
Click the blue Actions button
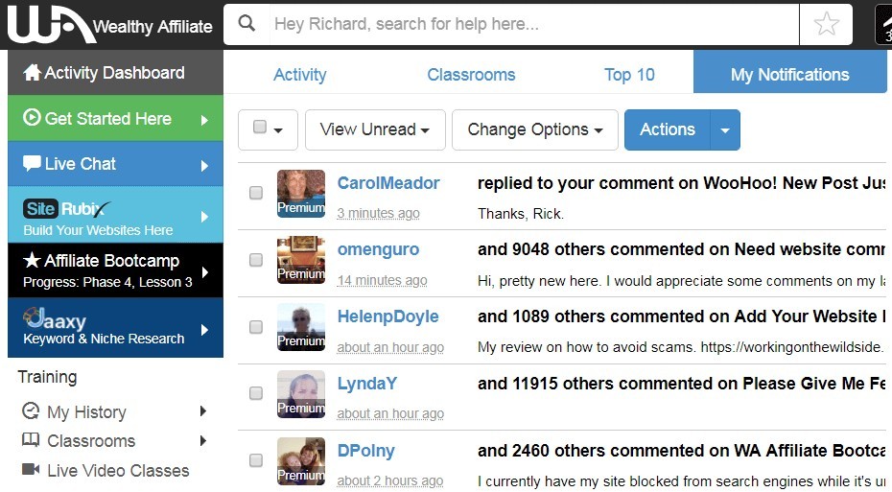tap(668, 129)
